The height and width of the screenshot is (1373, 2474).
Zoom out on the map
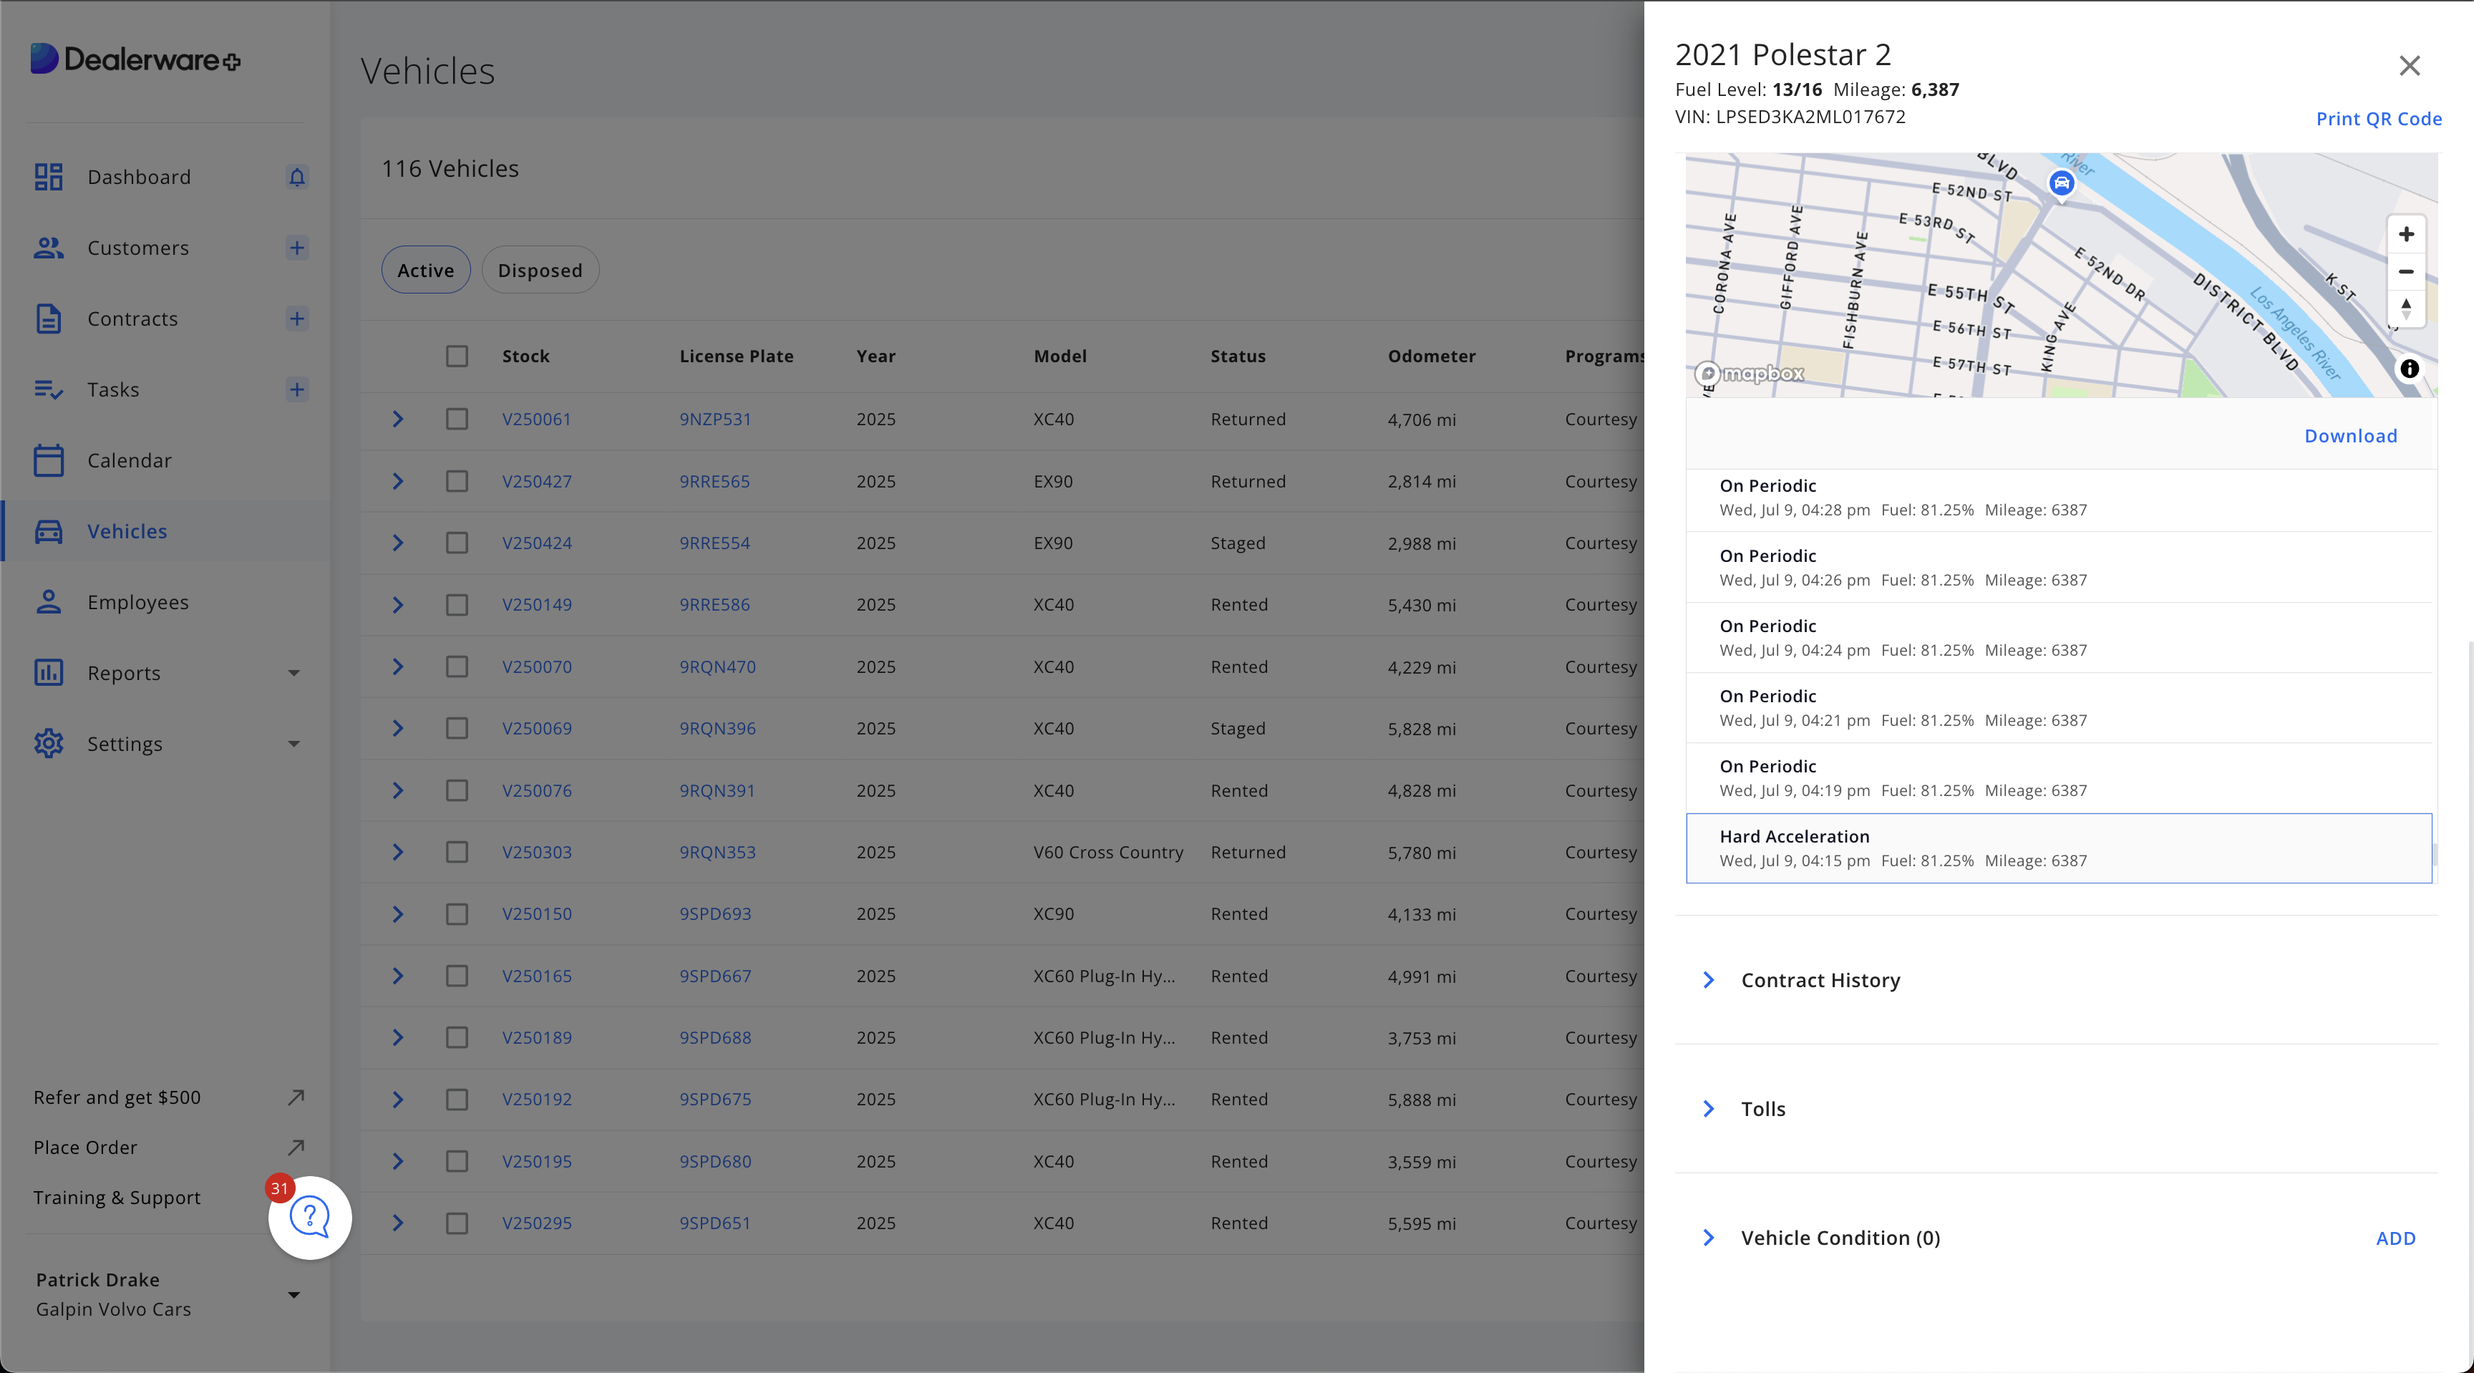(x=2406, y=272)
